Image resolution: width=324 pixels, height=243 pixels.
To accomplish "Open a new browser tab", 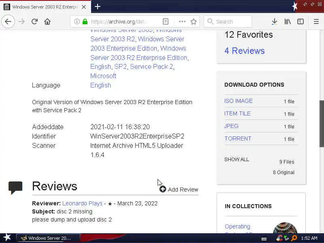I will [98, 6].
